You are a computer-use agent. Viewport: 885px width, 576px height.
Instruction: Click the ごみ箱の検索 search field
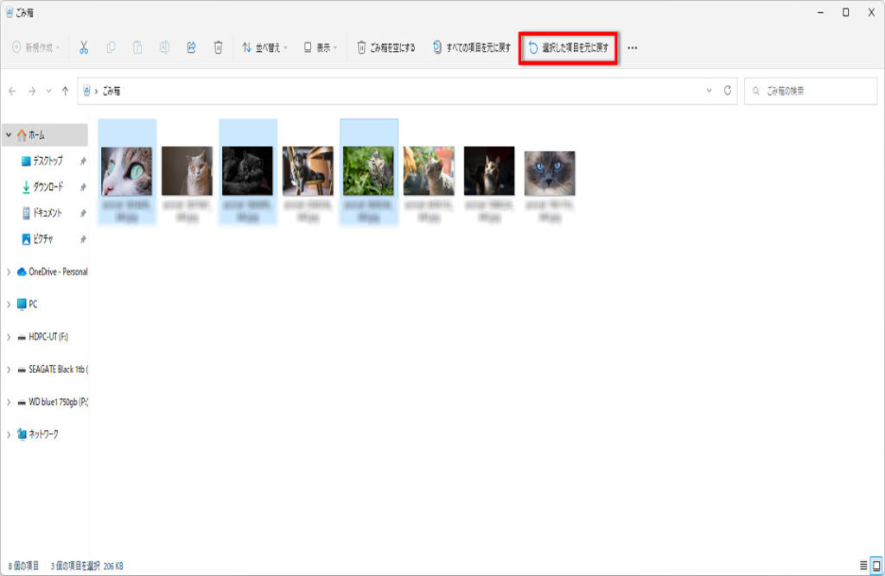[x=812, y=91]
